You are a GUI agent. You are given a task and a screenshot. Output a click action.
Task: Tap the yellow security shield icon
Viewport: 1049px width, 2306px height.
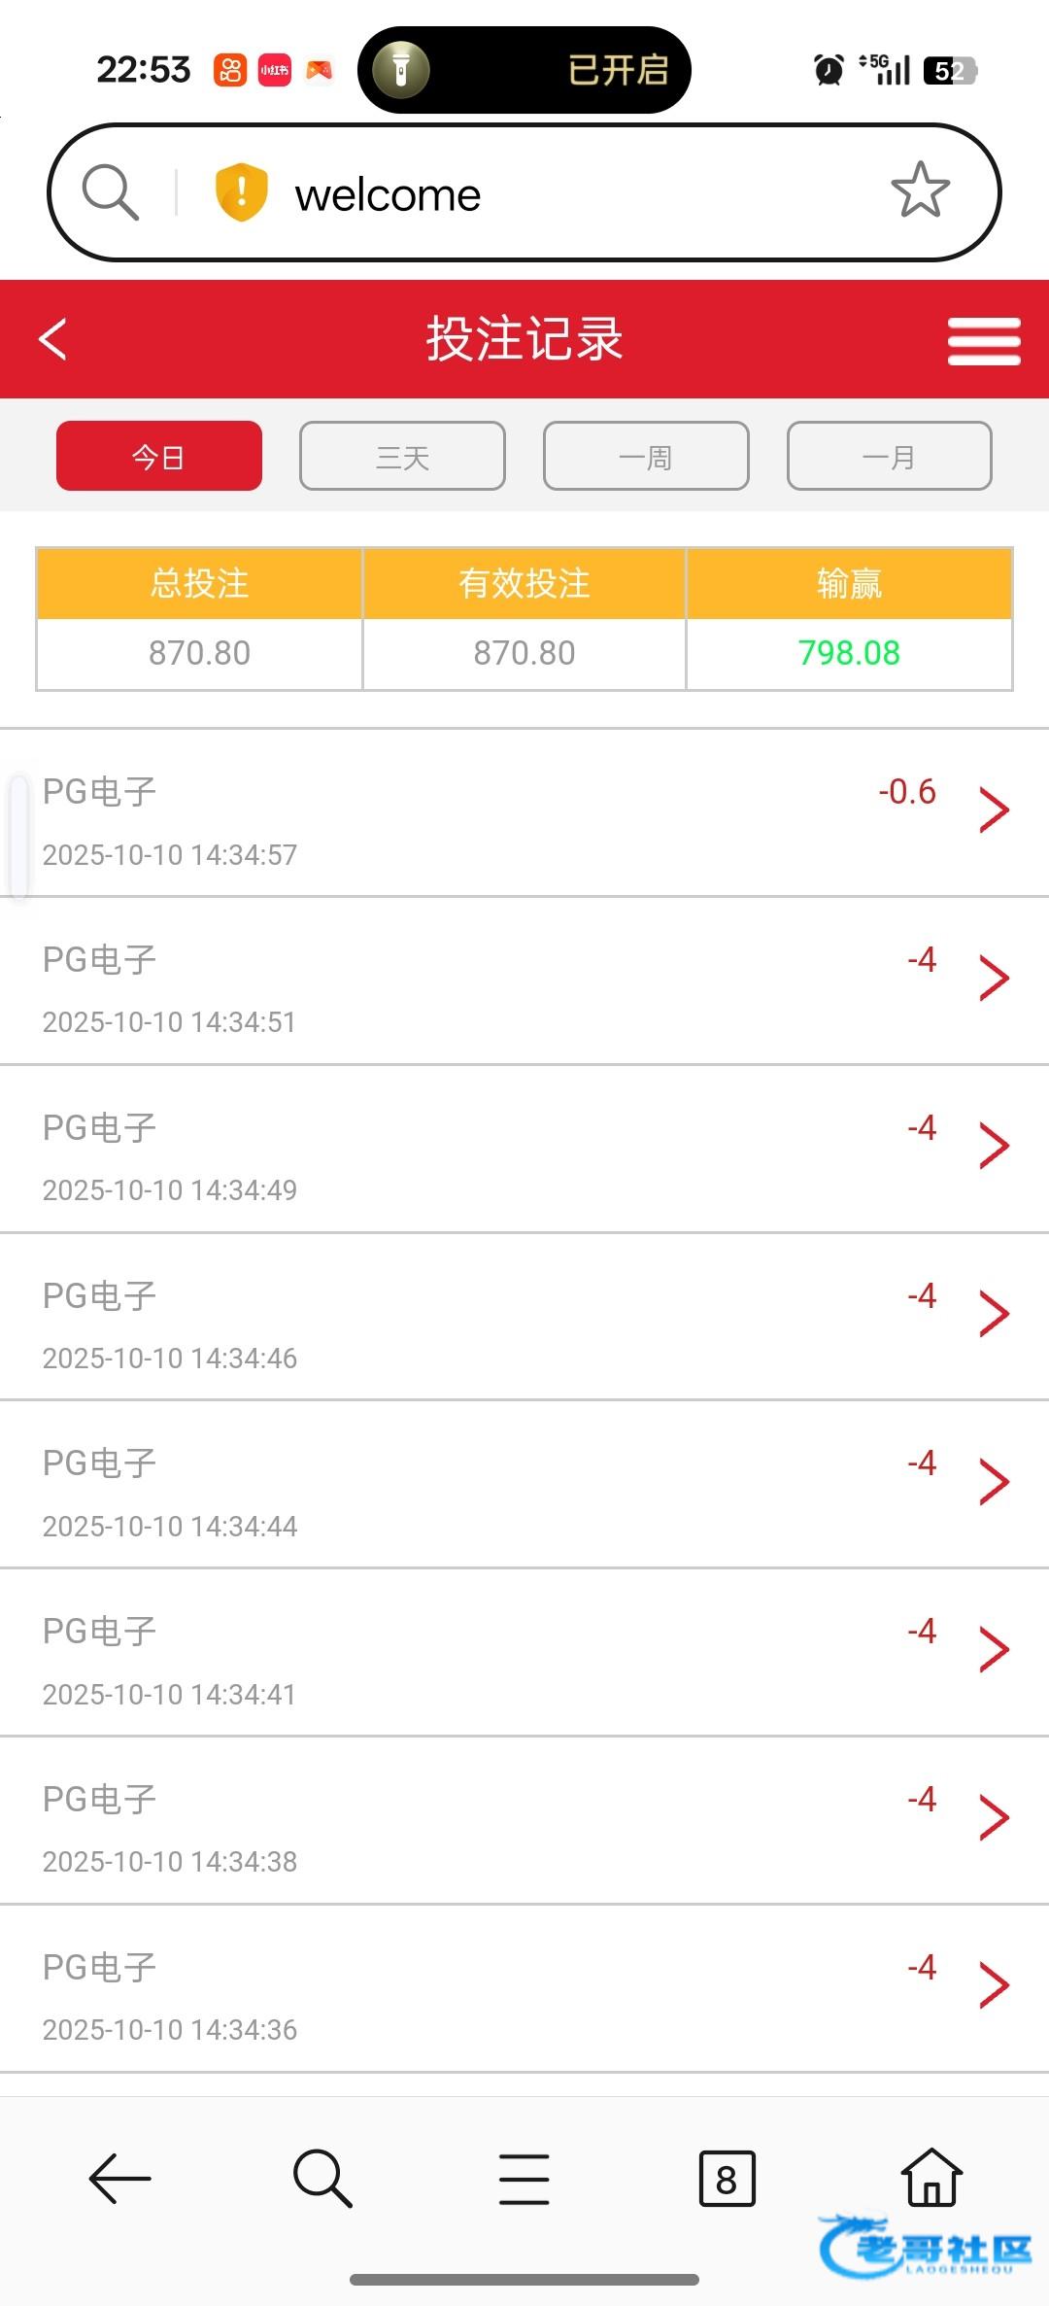241,191
